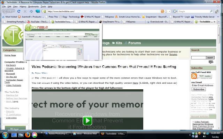Open the Digg - Technology bookmark
Viewport: 223px width, 139px height.
point(69,17)
